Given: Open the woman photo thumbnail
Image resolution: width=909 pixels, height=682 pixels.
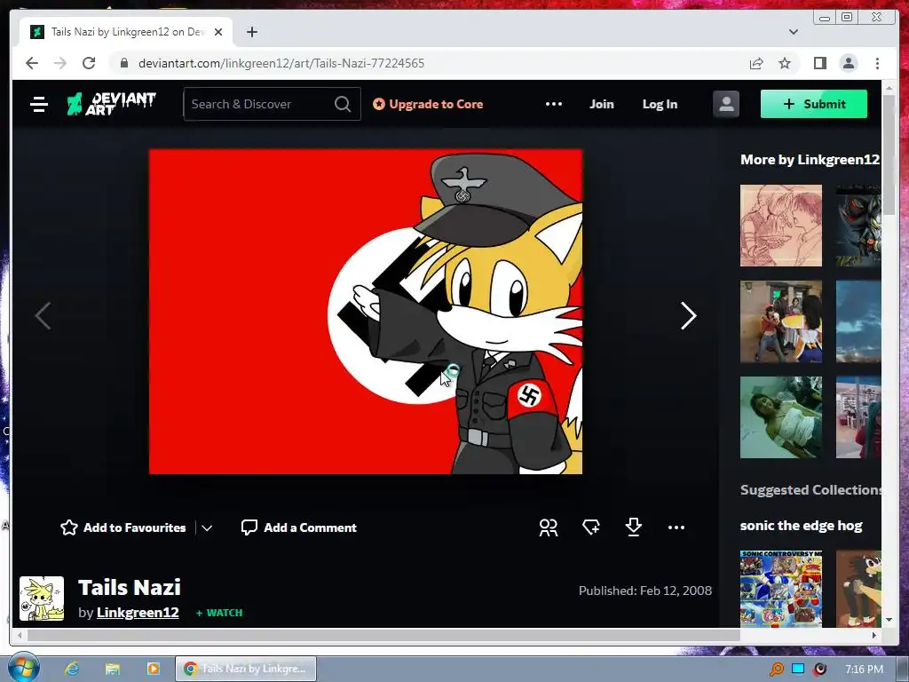Looking at the screenshot, I should pos(781,417).
